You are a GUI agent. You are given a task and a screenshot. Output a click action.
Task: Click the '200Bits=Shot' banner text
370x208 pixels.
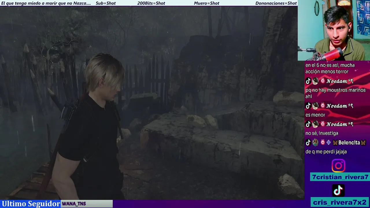click(x=151, y=3)
